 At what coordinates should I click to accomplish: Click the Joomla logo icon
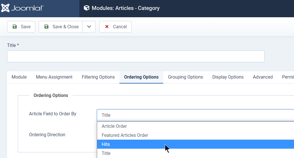click(5, 8)
